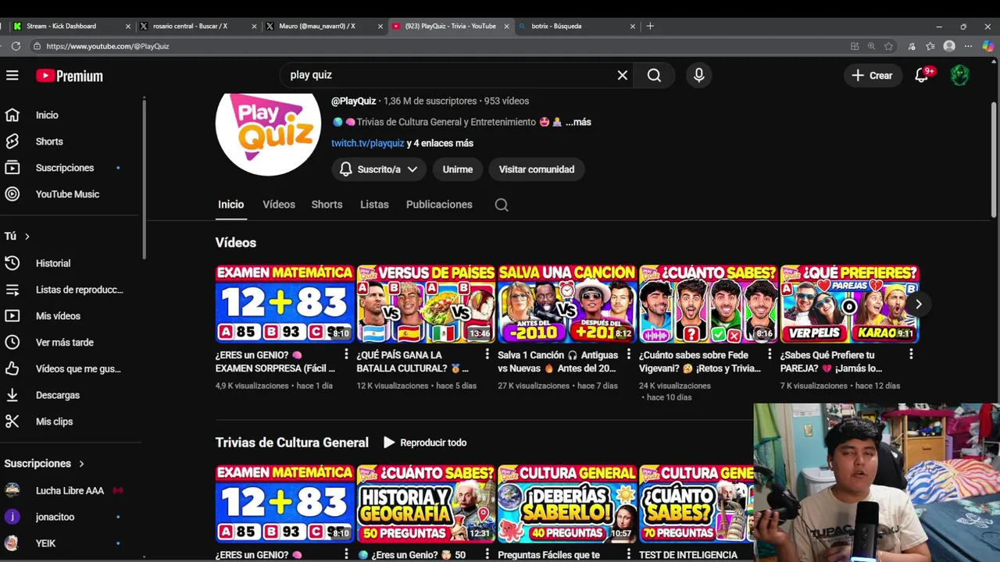Expand the Tú section chevron
The image size is (1000, 562).
(27, 236)
